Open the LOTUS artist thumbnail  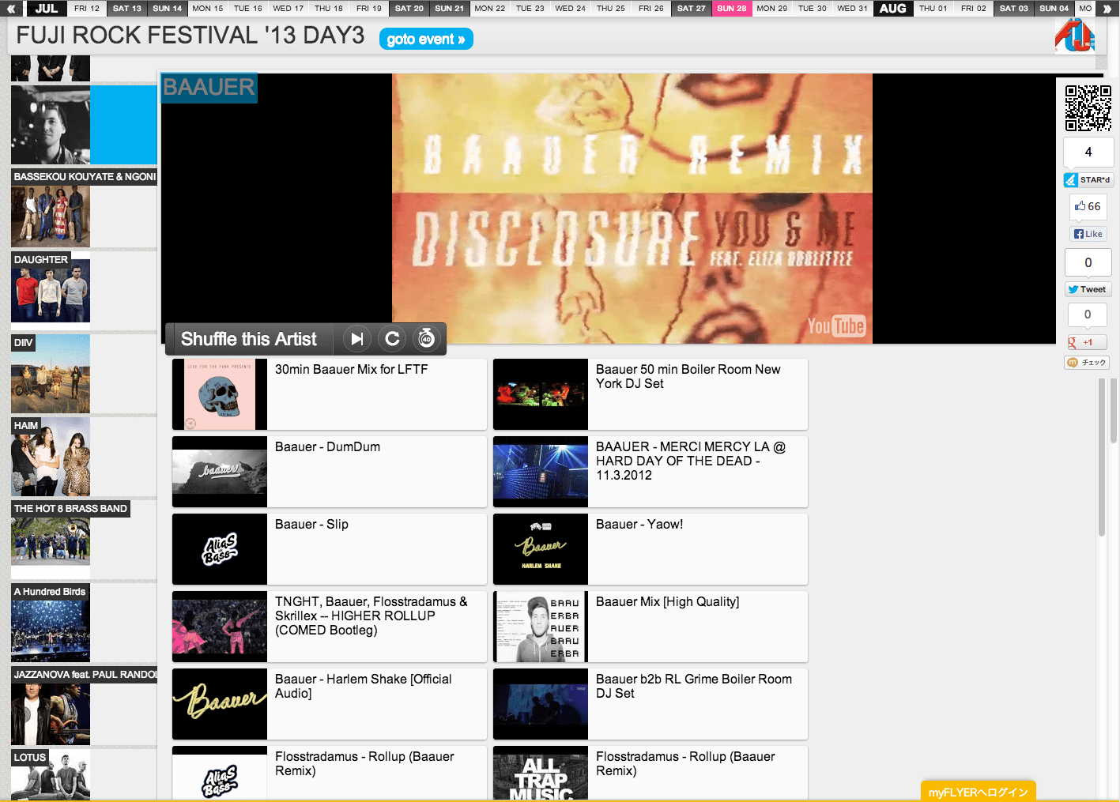(x=51, y=775)
